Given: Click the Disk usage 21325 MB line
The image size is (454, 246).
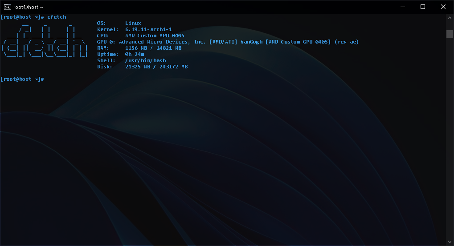Looking at the screenshot, I should (143, 67).
